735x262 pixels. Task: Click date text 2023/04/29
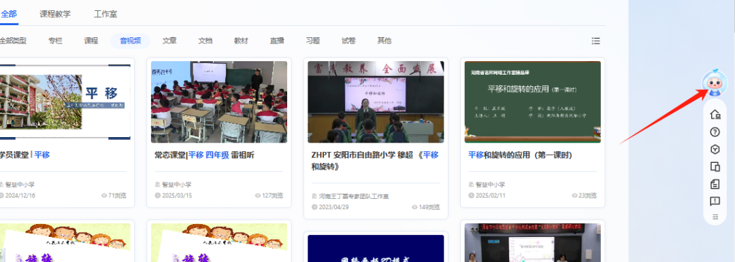click(x=334, y=207)
